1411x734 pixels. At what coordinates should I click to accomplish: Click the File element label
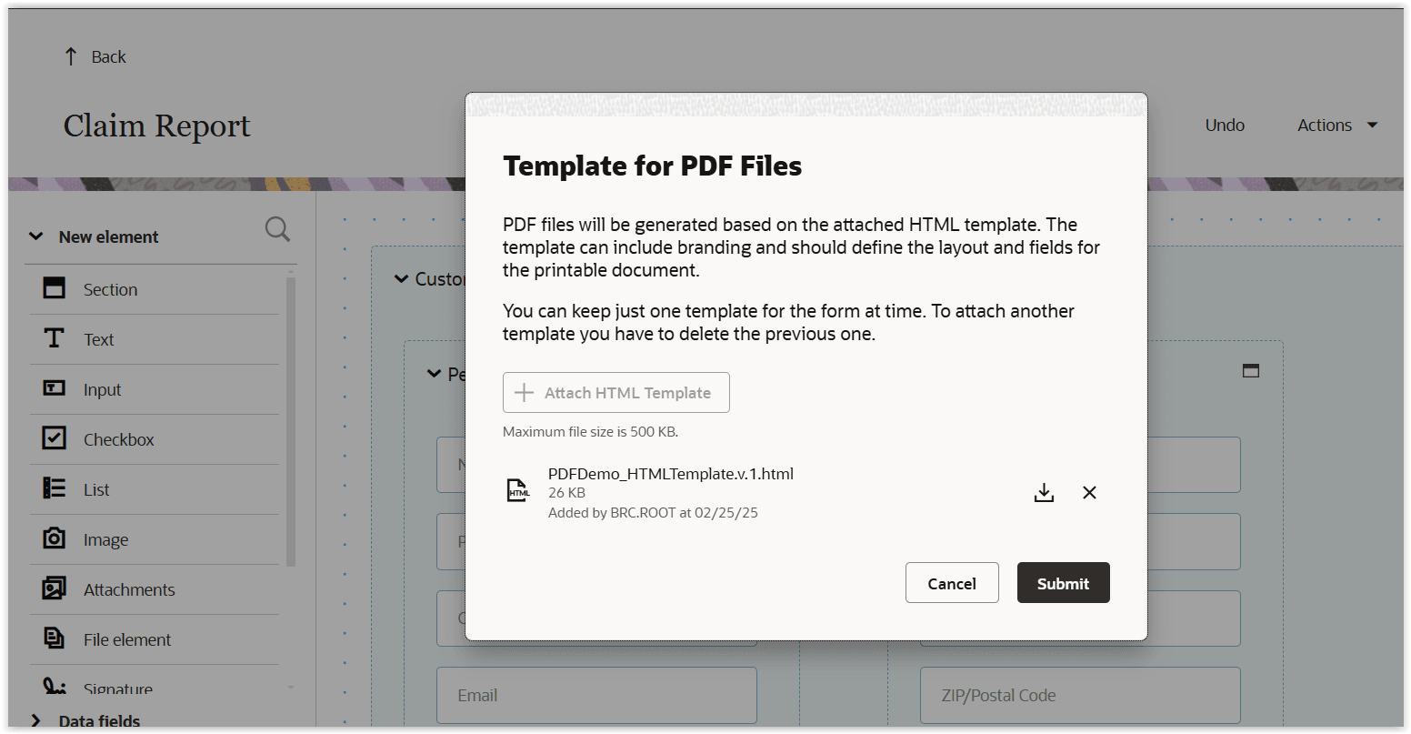[x=127, y=640]
